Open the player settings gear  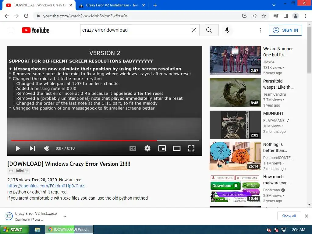[x=147, y=148]
